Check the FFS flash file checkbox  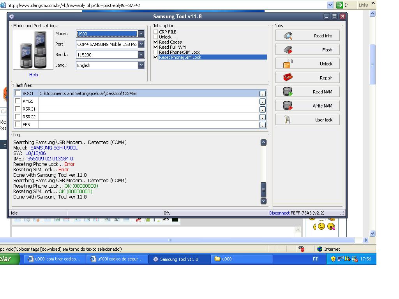[x=18, y=124]
